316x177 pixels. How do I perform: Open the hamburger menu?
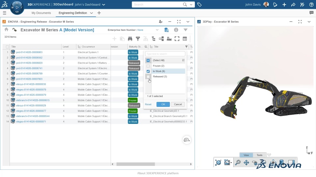point(4,13)
